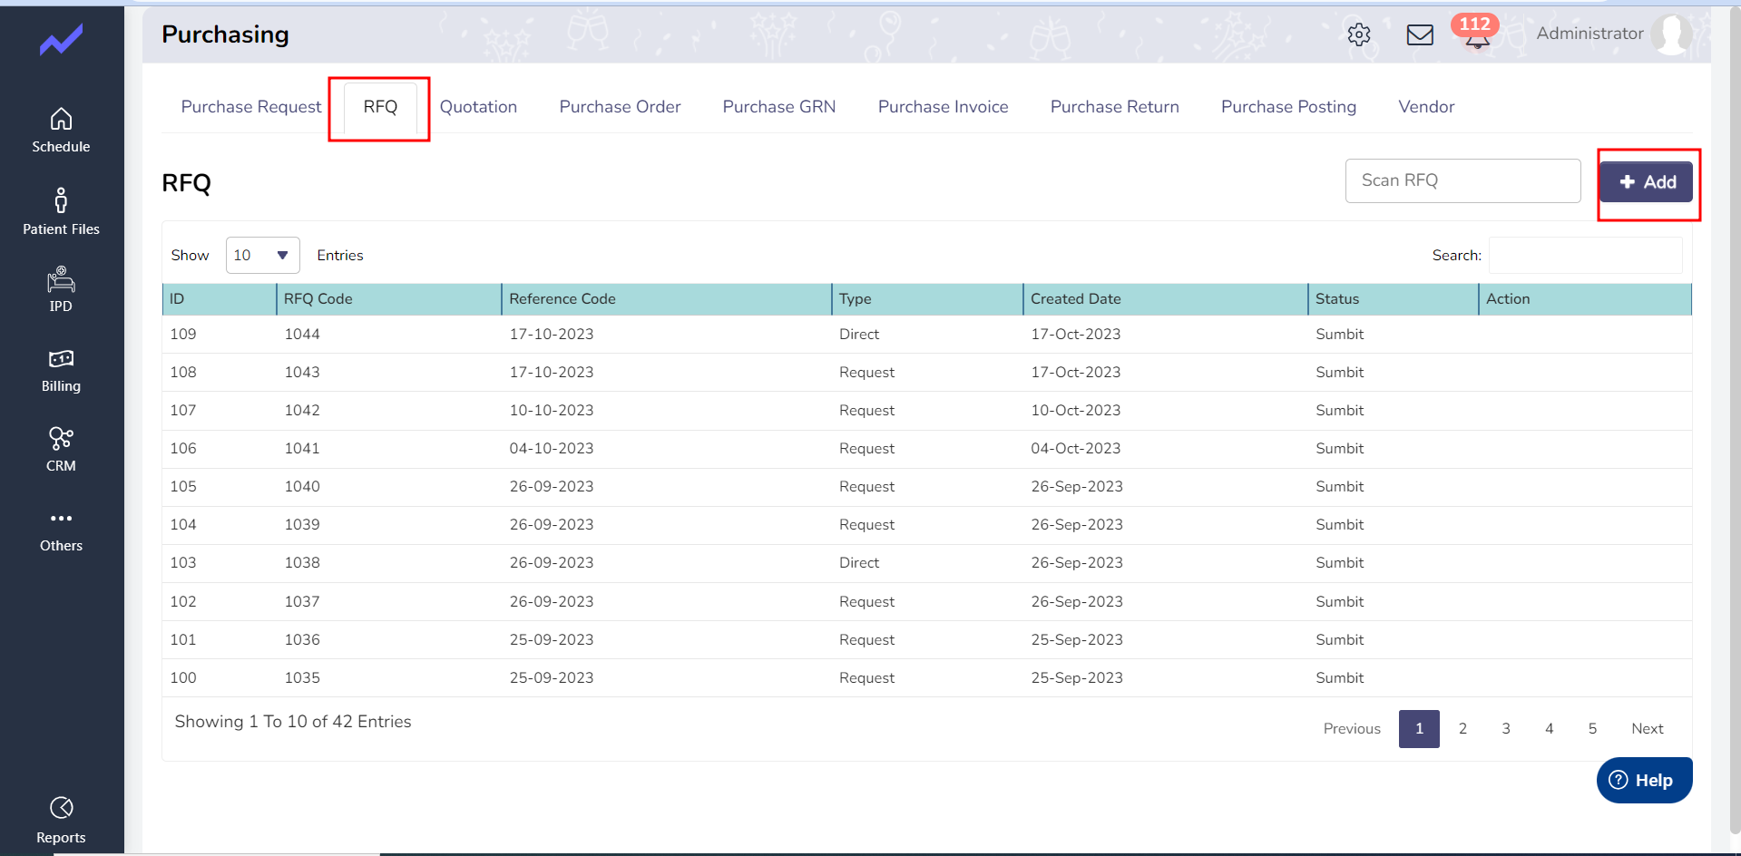Open the Show entries count dropdown
Image resolution: width=1741 pixels, height=856 pixels.
tap(262, 256)
